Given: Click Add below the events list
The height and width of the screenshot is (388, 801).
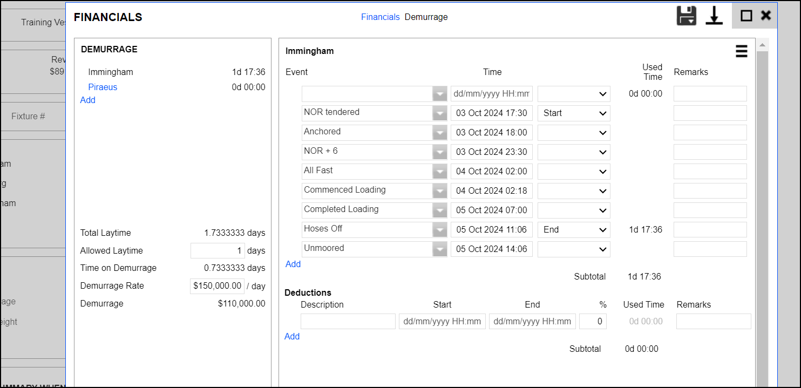Looking at the screenshot, I should [293, 264].
